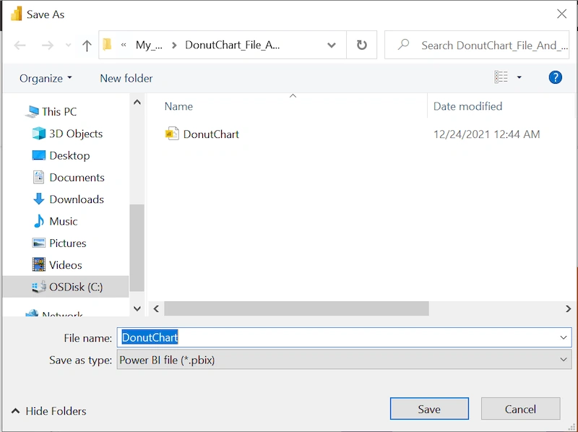Open the Save as type dropdown
This screenshot has height=432, width=578.
click(x=345, y=360)
